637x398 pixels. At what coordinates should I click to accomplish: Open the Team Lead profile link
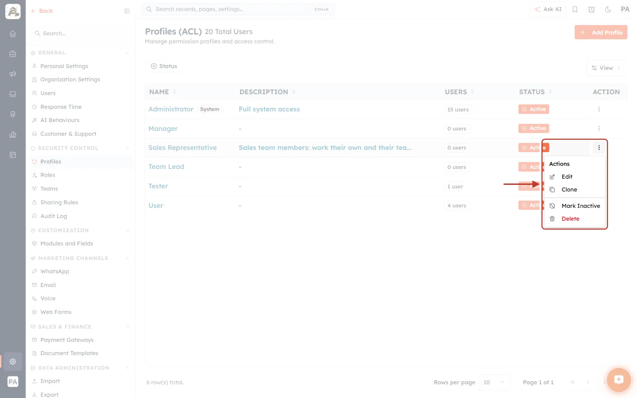pos(166,167)
